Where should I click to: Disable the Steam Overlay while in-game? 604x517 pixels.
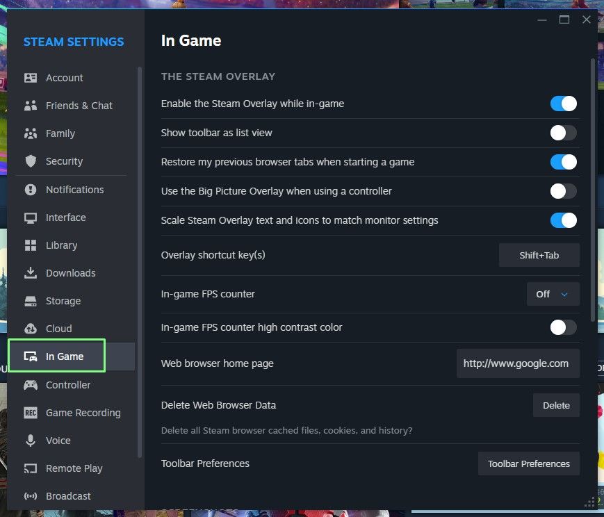563,104
